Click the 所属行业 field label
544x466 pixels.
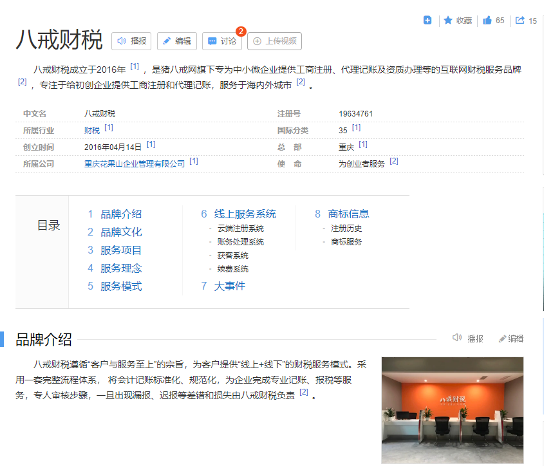pyautogui.click(x=39, y=131)
